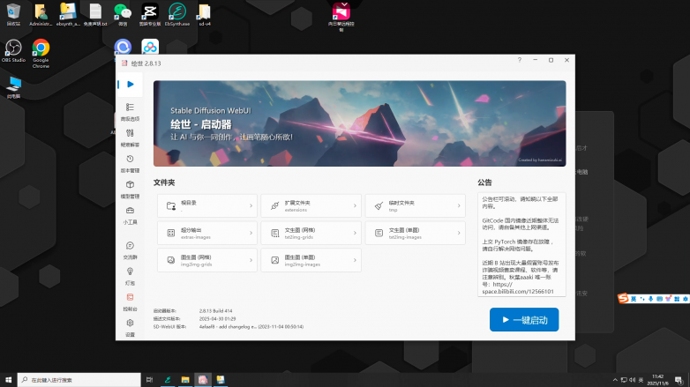Go to 版本管理 version management
This screenshot has height=387, width=690.
tap(130, 163)
